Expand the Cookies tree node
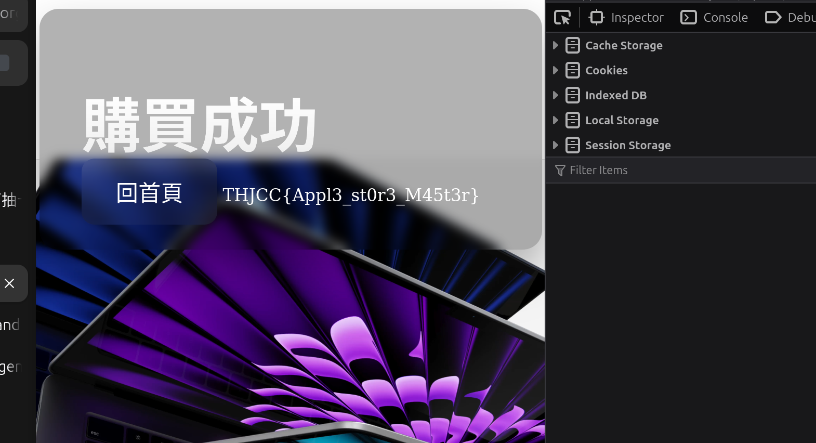816x443 pixels. (x=556, y=70)
